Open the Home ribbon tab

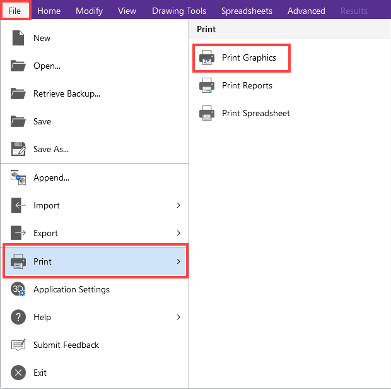pyautogui.click(x=49, y=11)
